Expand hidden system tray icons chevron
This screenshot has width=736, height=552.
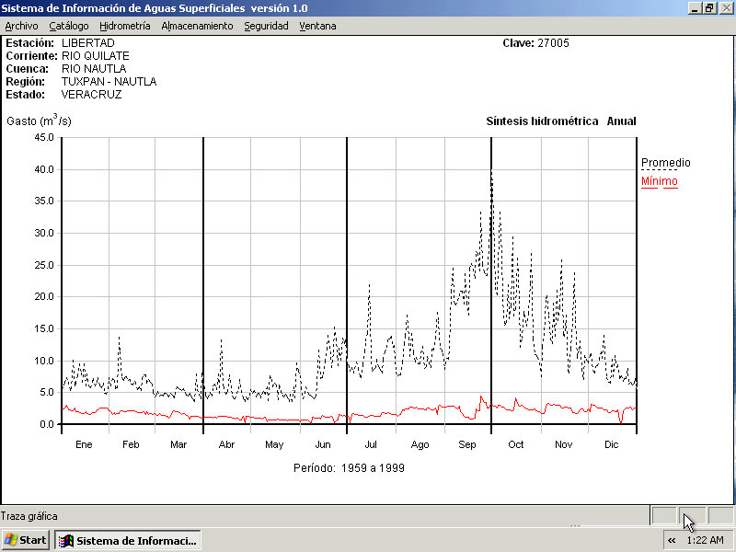point(673,540)
